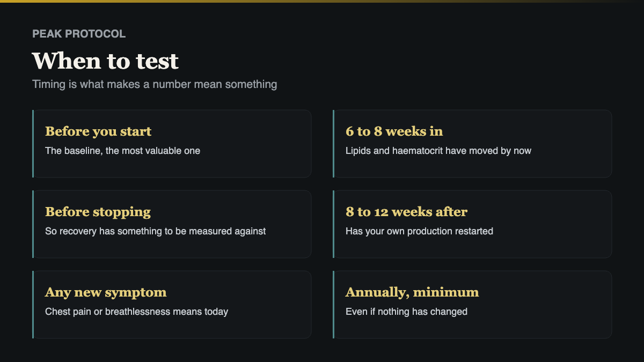Click the chest pain or breathlessness text
The image size is (644, 362).
click(136, 312)
